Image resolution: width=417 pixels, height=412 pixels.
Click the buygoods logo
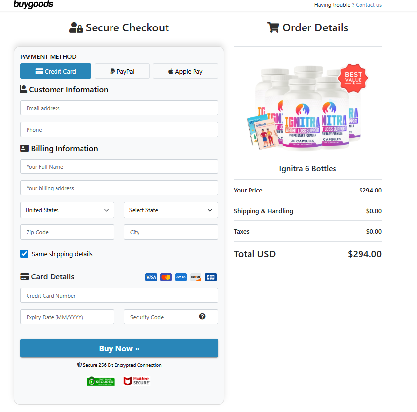33,5
